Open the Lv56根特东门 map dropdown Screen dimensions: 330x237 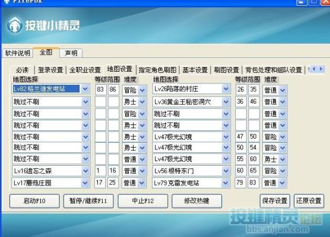tap(226, 171)
